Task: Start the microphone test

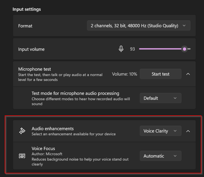Action: coord(161,74)
